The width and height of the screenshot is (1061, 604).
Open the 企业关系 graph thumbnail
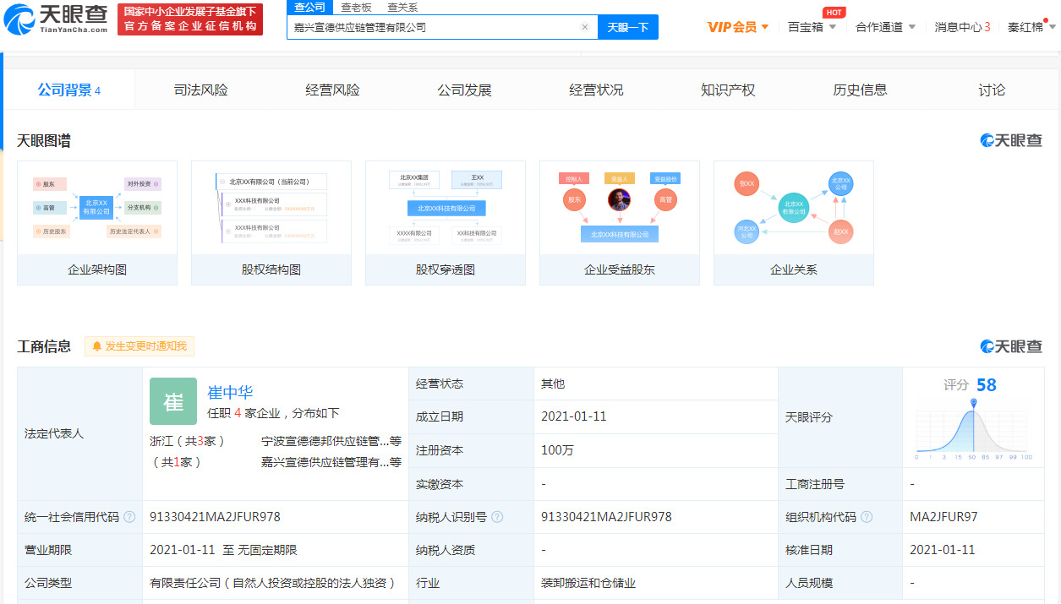click(x=794, y=223)
